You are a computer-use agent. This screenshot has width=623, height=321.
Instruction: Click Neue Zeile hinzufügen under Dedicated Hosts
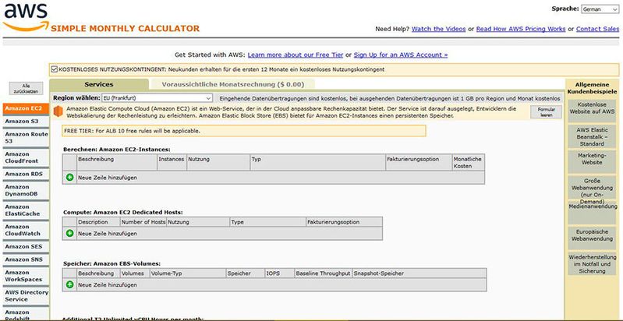108,234
